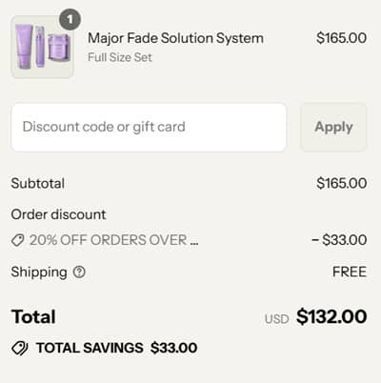Click the Order discount heading
The height and width of the screenshot is (383, 381).
59,214
